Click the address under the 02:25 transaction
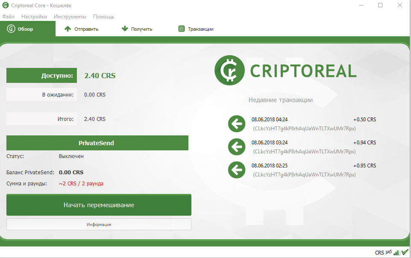The width and height of the screenshot is (411, 258). coord(304,175)
